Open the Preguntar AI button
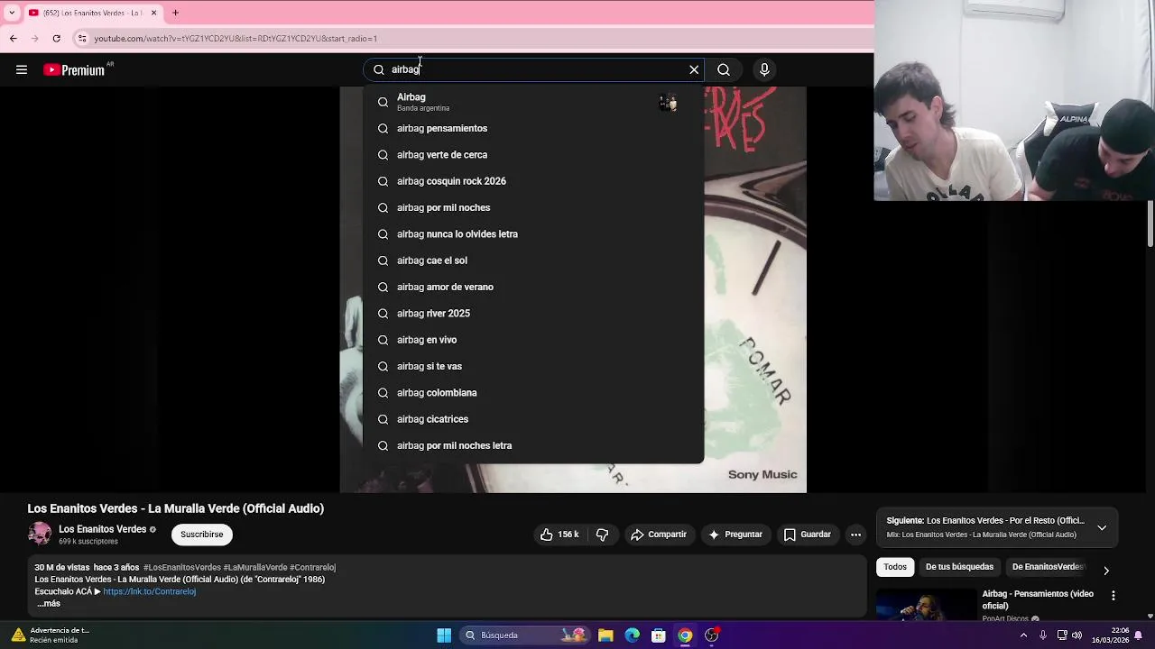The height and width of the screenshot is (649, 1155). (735, 535)
